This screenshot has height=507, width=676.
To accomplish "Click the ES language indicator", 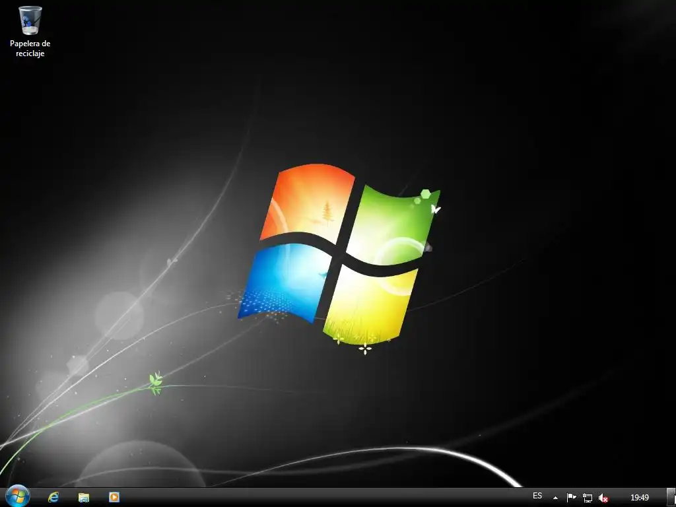I will (x=537, y=496).
